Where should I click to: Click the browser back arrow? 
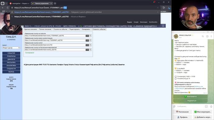pyautogui.click(x=3, y=8)
